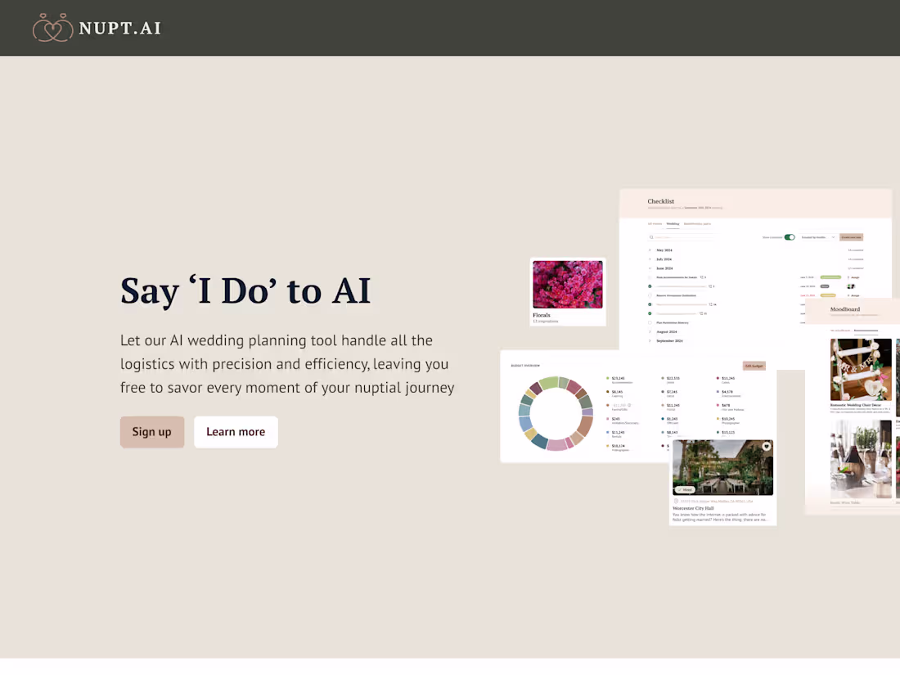The width and height of the screenshot is (900, 675).
Task: Select the Wedding tab in Checklist
Action: pyautogui.click(x=672, y=224)
